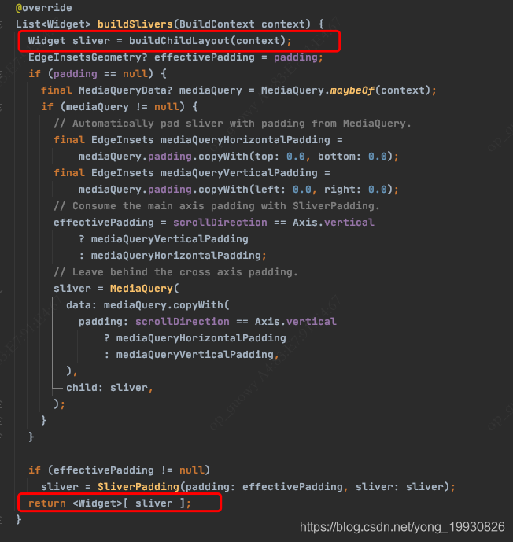Image resolution: width=513 pixels, height=542 pixels.
Task: Select the MediaQueryData? type
Action: pos(125,90)
